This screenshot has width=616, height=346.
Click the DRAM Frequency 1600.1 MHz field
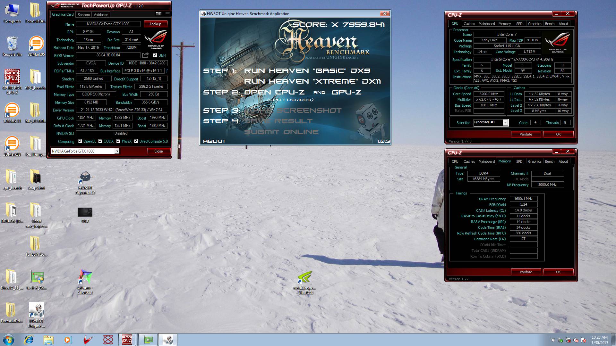[523, 199]
